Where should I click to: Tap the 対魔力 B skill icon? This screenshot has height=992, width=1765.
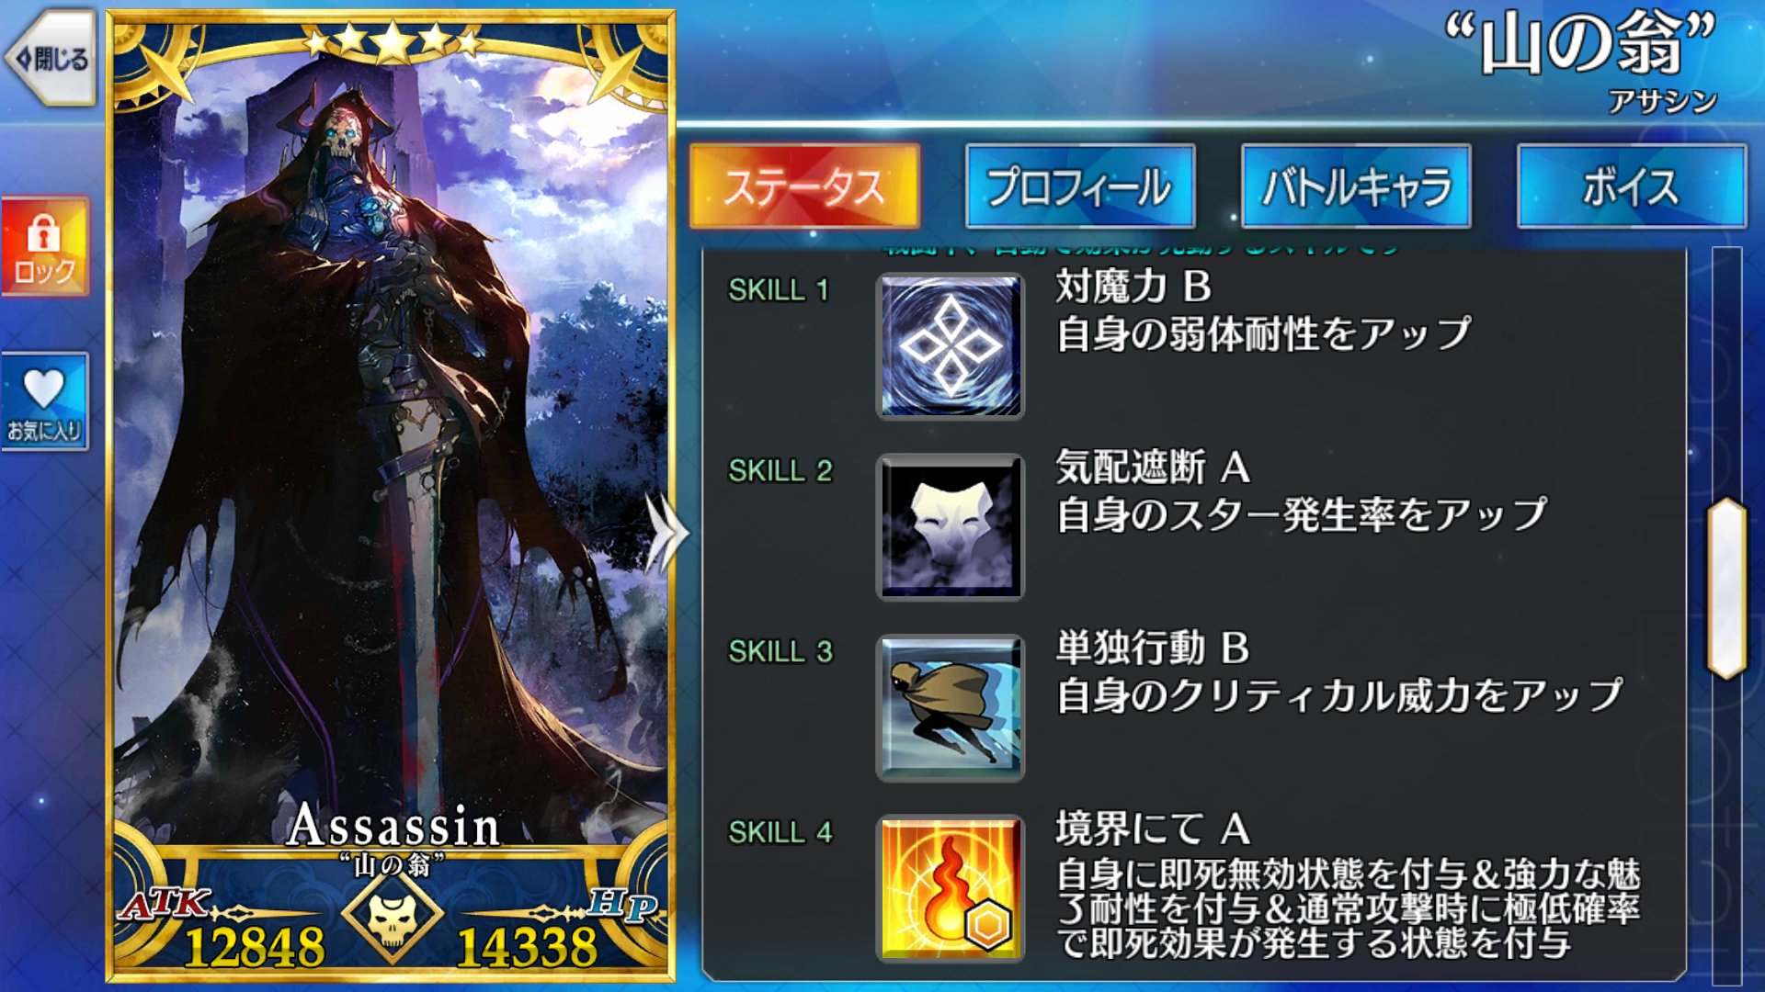[x=950, y=346]
